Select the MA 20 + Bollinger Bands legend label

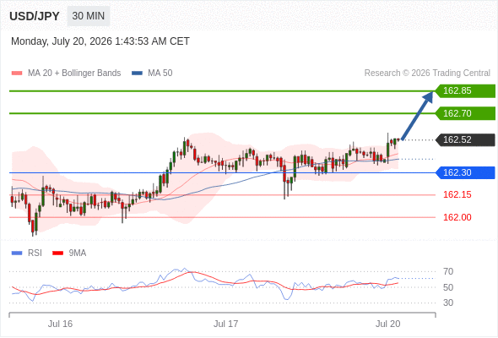[74, 74]
